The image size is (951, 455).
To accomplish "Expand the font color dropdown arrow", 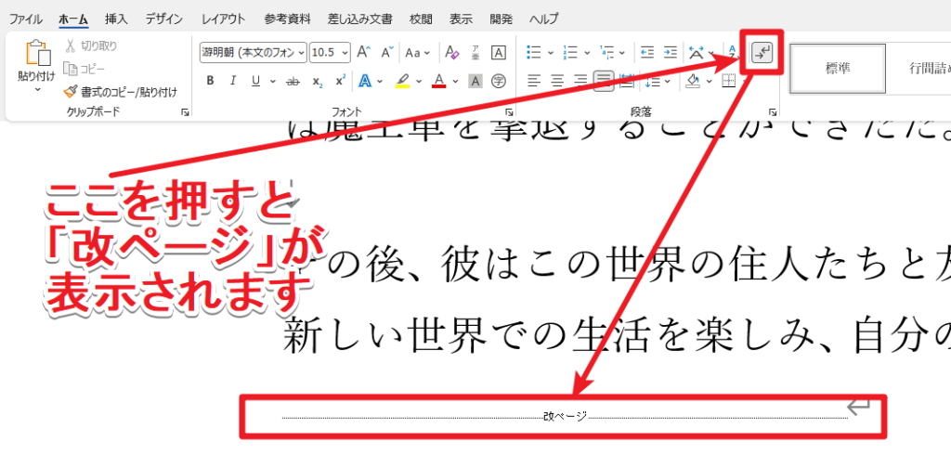I will pyautogui.click(x=455, y=81).
